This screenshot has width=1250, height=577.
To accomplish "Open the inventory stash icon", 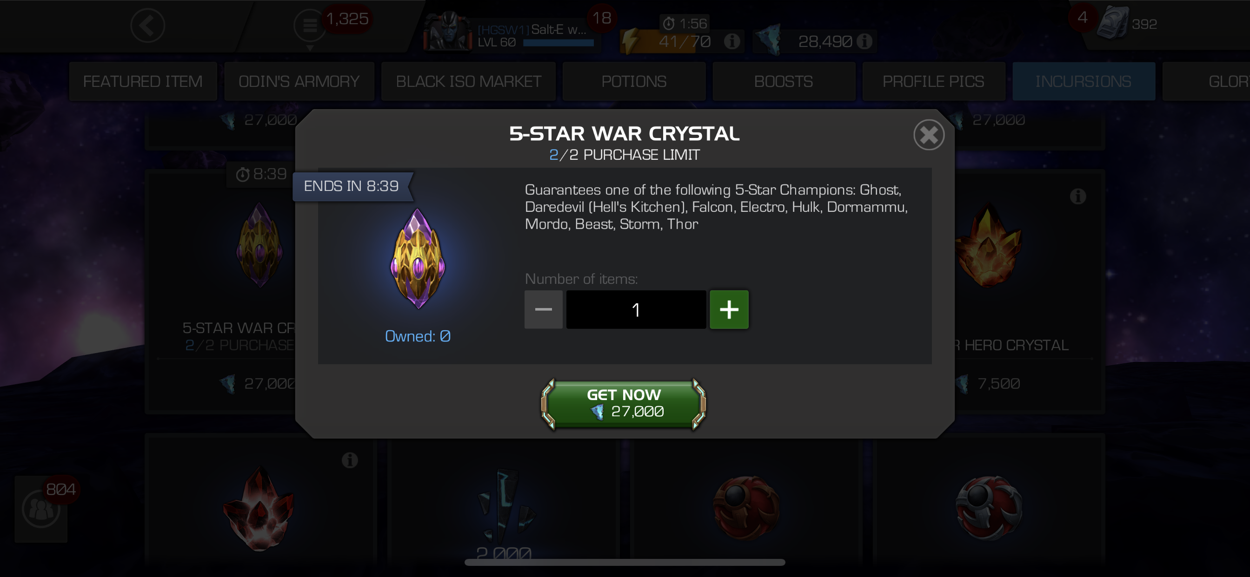I will coord(1113,23).
